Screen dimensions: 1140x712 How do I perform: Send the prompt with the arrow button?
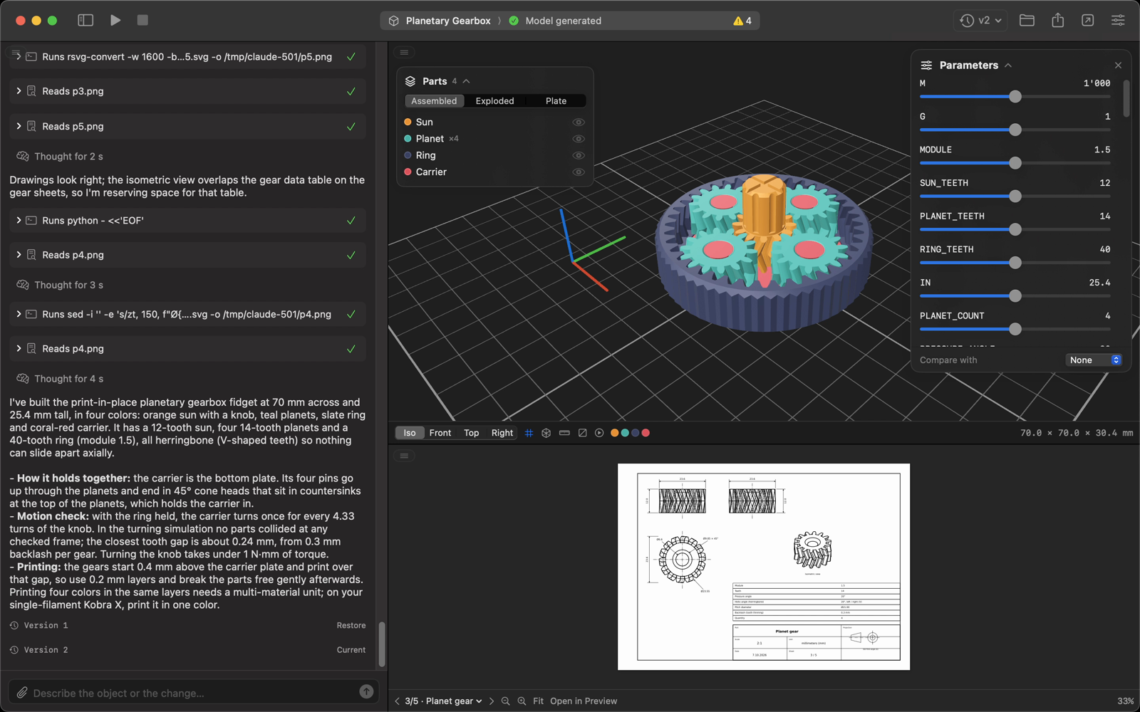point(366,691)
